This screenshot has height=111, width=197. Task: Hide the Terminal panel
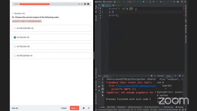pos(183,76)
